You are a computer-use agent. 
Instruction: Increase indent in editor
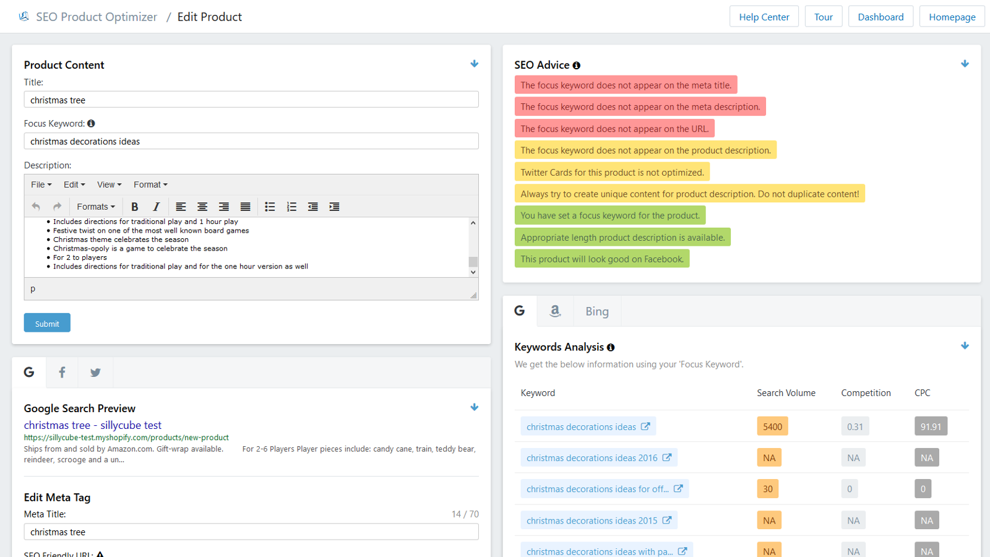tap(334, 207)
